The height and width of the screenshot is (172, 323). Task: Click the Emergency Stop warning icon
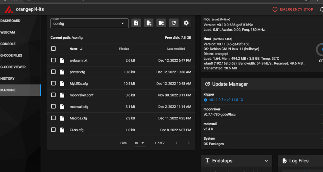[x=275, y=9]
